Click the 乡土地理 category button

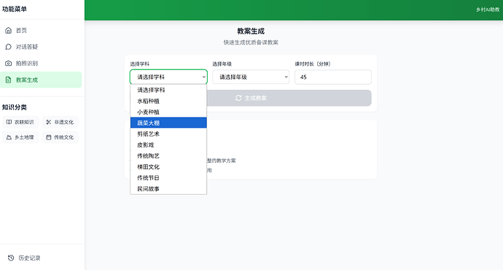[x=20, y=137]
